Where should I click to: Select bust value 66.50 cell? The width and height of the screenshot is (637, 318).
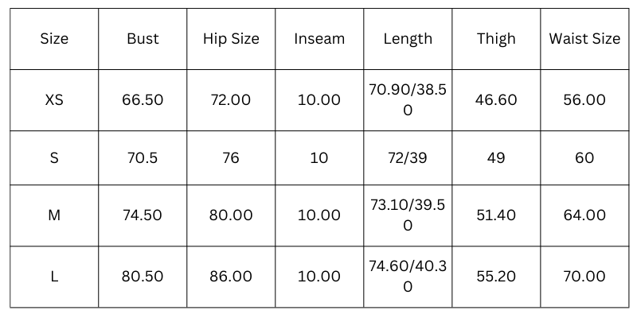(x=143, y=100)
